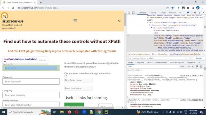Collapse the div class userform node

(152, 28)
